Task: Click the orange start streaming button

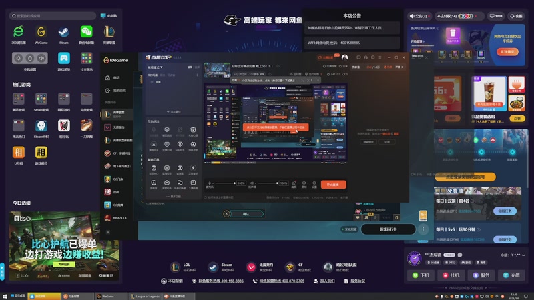Action: 333,185
